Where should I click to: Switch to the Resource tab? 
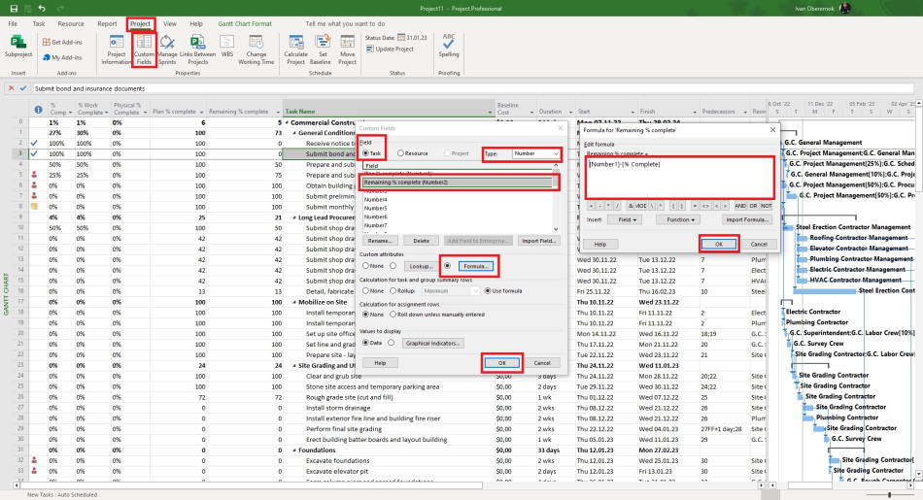71,23
